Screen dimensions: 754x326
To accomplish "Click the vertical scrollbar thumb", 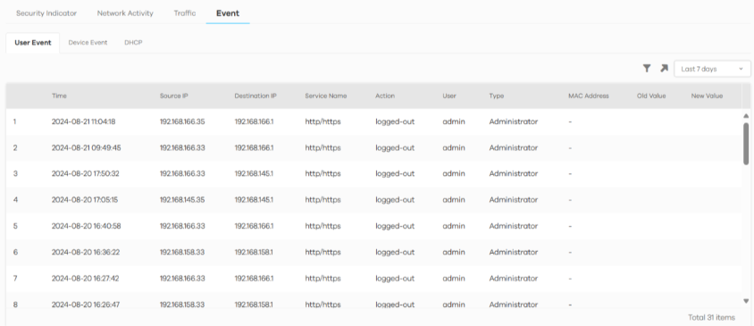I will pos(746,143).
